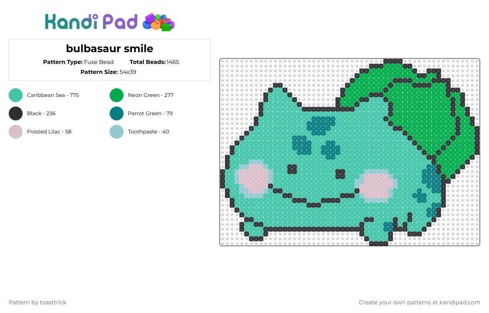Select the Frosted Lilac color swatch

16,132
